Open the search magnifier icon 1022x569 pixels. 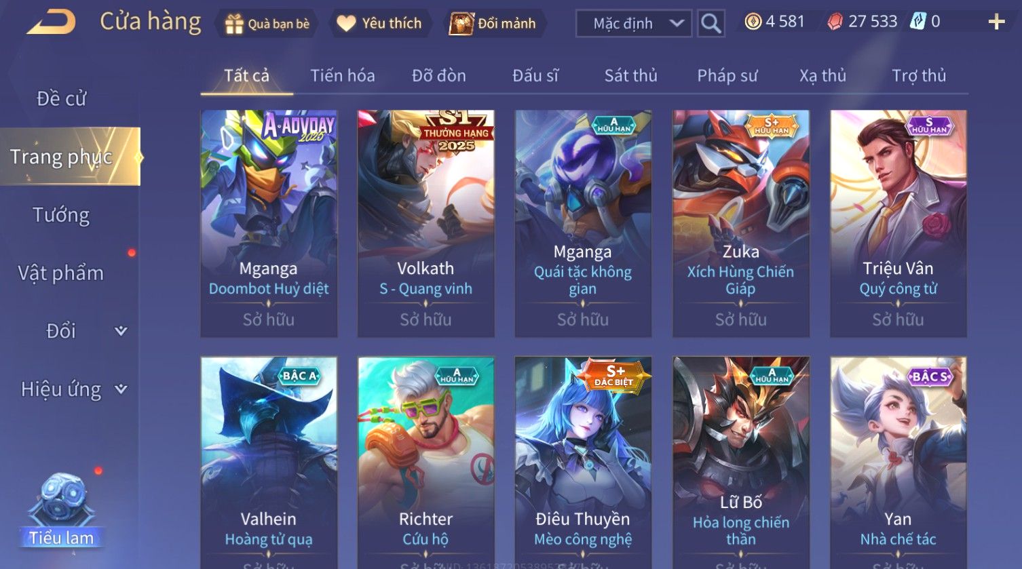pos(711,24)
